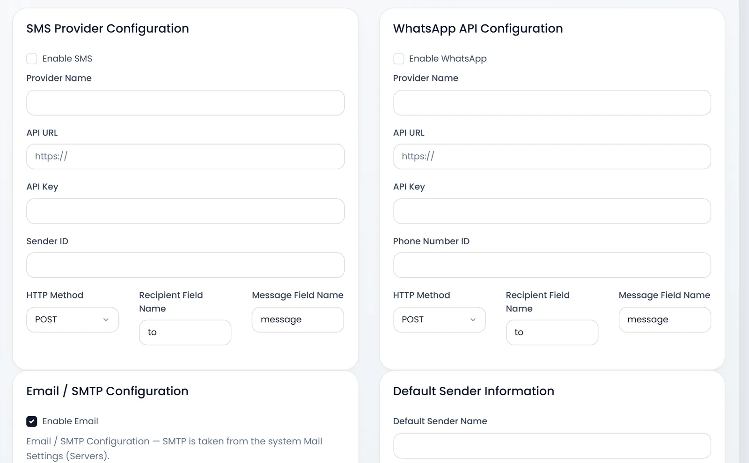Click the SMS API URL field

pos(185,157)
